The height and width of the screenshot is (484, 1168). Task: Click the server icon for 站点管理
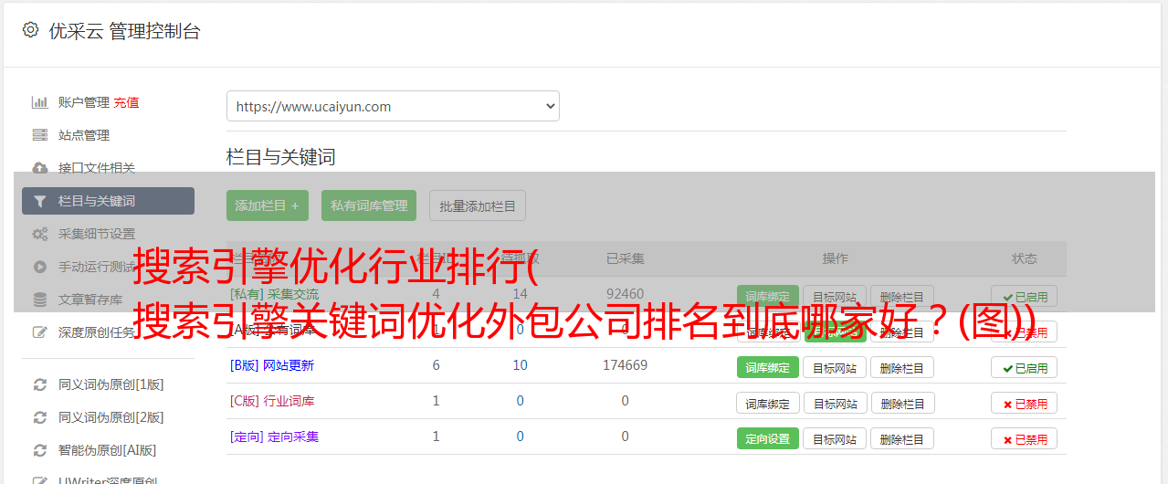pyautogui.click(x=40, y=135)
